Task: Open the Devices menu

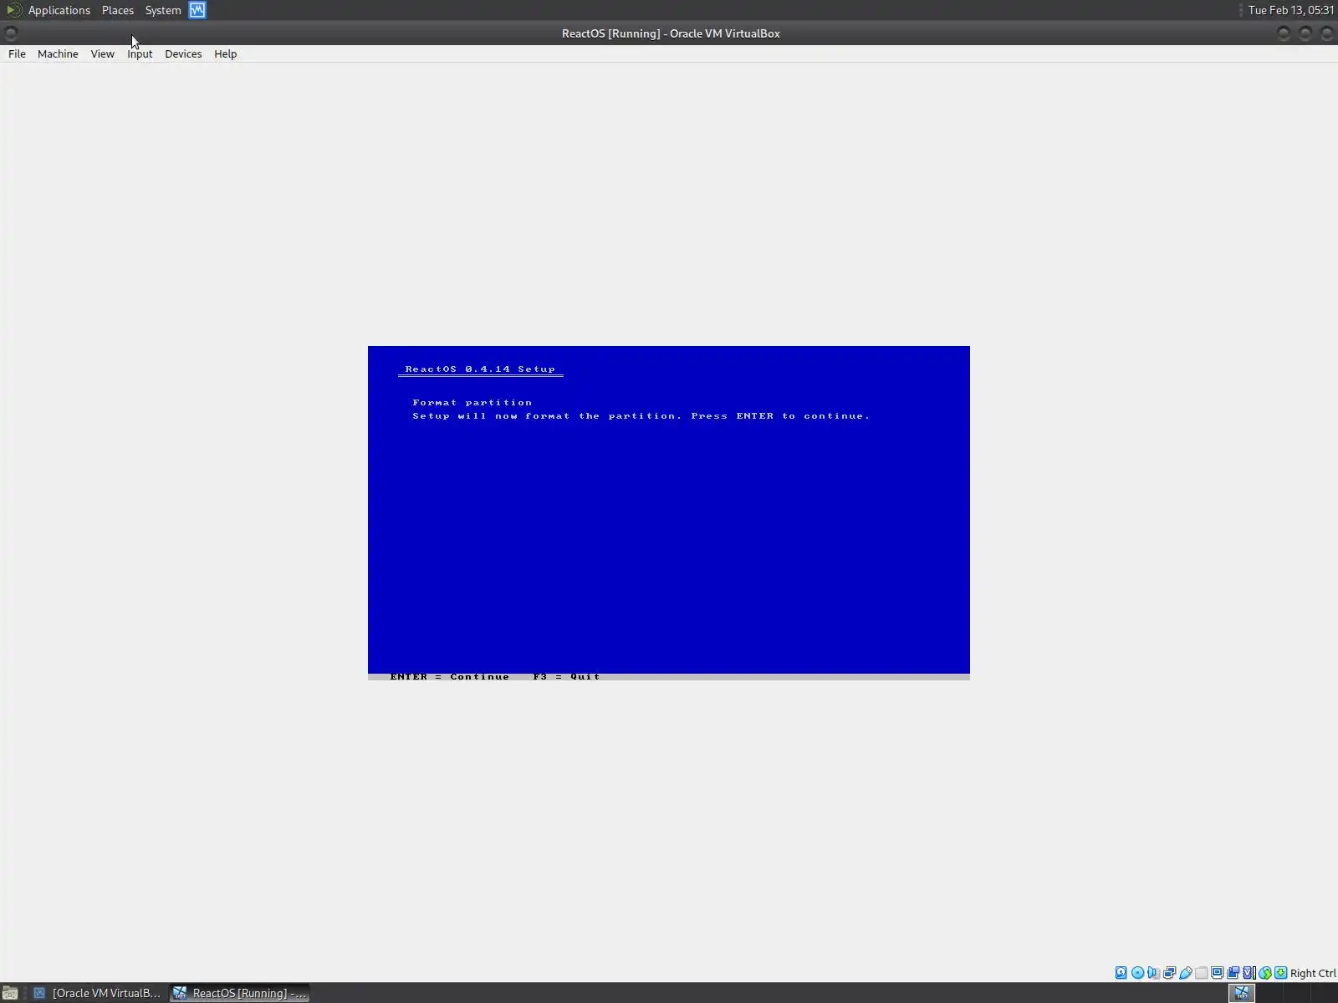Action: click(183, 53)
